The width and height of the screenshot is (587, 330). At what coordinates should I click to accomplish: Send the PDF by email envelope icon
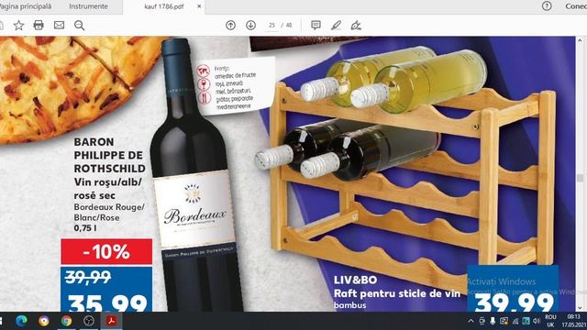pyautogui.click(x=59, y=25)
